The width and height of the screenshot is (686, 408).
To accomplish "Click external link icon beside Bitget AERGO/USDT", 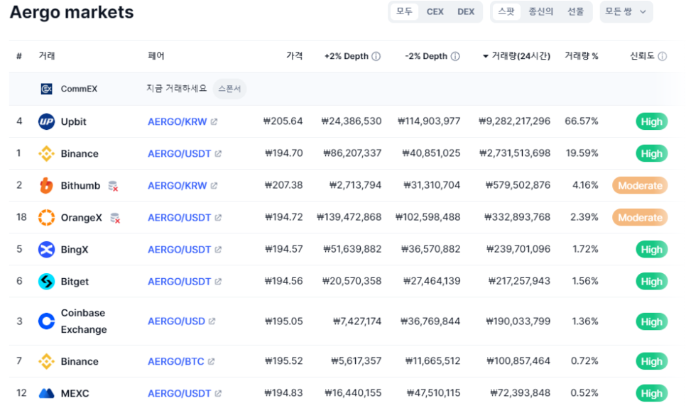I will [218, 281].
